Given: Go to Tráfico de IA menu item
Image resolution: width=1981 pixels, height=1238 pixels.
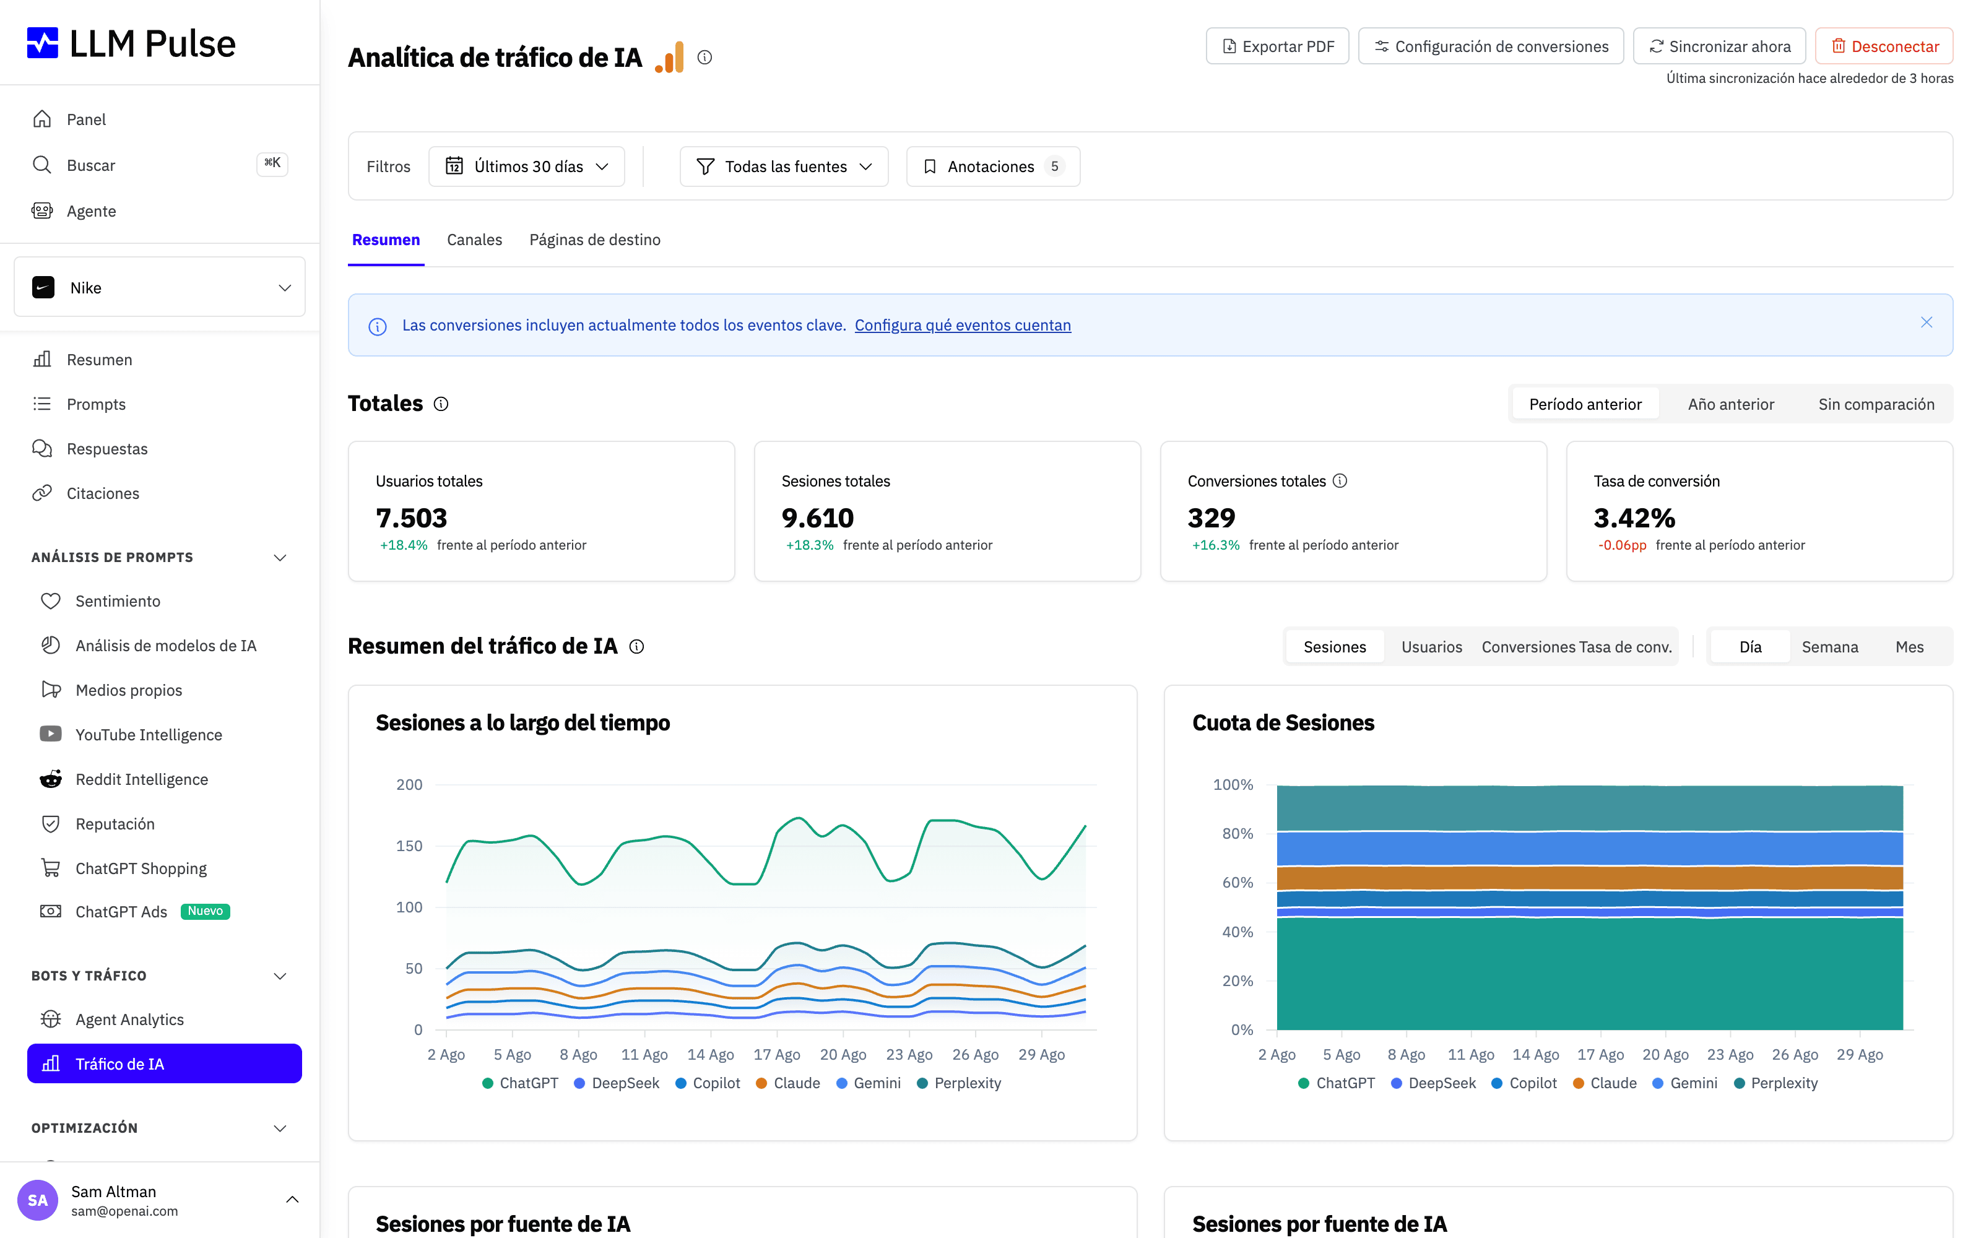Looking at the screenshot, I should (165, 1063).
